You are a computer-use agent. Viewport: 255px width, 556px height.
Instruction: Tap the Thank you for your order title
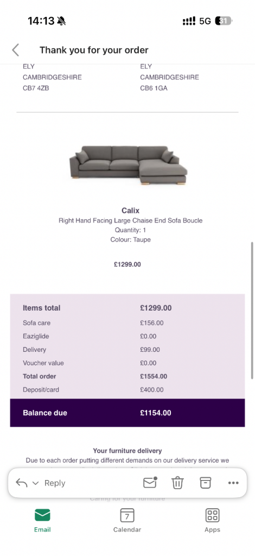(x=94, y=50)
